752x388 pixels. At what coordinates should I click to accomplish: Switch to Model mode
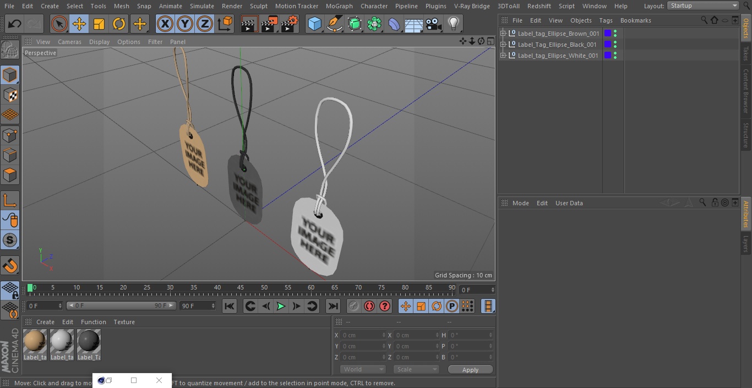(x=10, y=75)
